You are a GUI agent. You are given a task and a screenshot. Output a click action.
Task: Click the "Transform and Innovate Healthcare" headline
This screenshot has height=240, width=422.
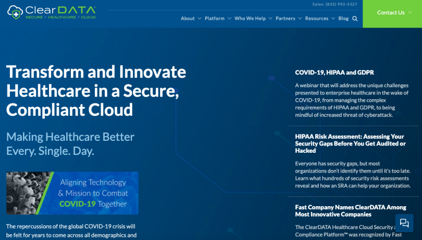click(x=96, y=91)
